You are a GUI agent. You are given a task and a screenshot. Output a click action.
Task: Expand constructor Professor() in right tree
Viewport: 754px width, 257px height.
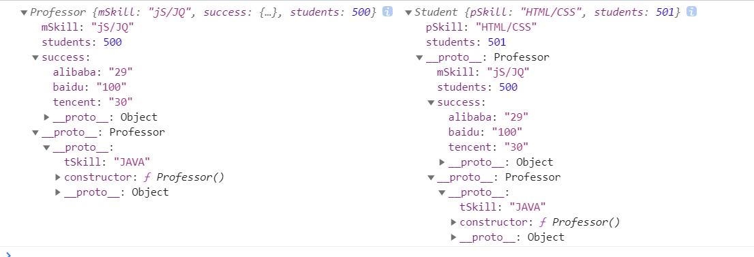click(x=453, y=222)
